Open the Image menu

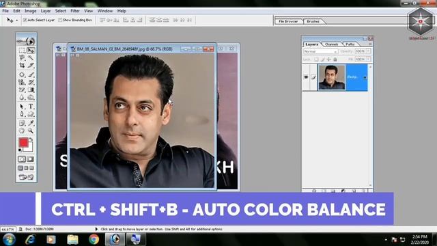30,11
